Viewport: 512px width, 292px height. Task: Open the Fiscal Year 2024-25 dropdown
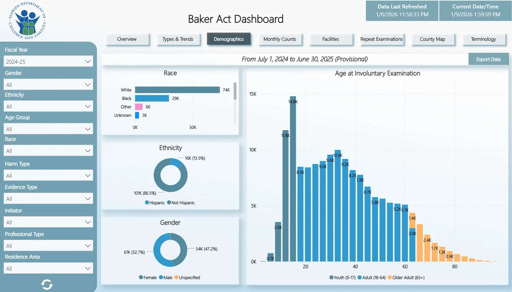click(x=48, y=62)
